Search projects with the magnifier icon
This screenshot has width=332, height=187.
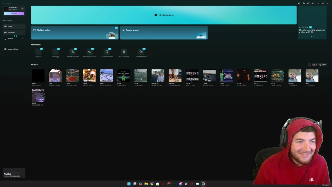[309, 65]
